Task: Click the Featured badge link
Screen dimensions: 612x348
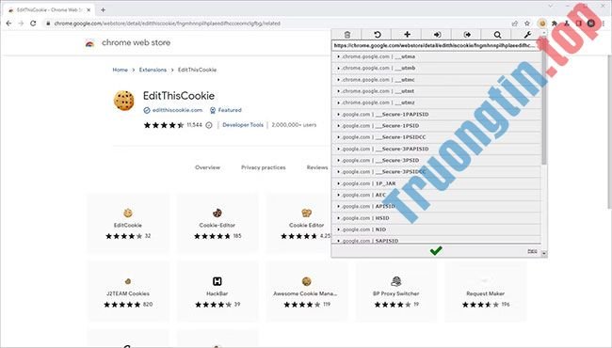Action: [230, 110]
